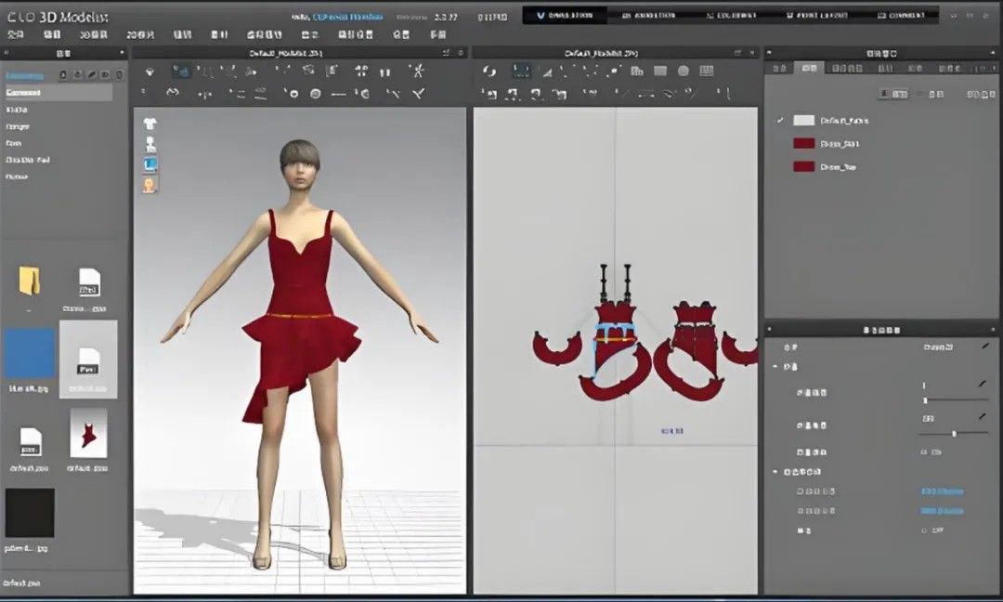Viewport: 1003px width, 602px height.
Task: Click the avatar face icon in 3D viewport
Action: click(x=150, y=184)
